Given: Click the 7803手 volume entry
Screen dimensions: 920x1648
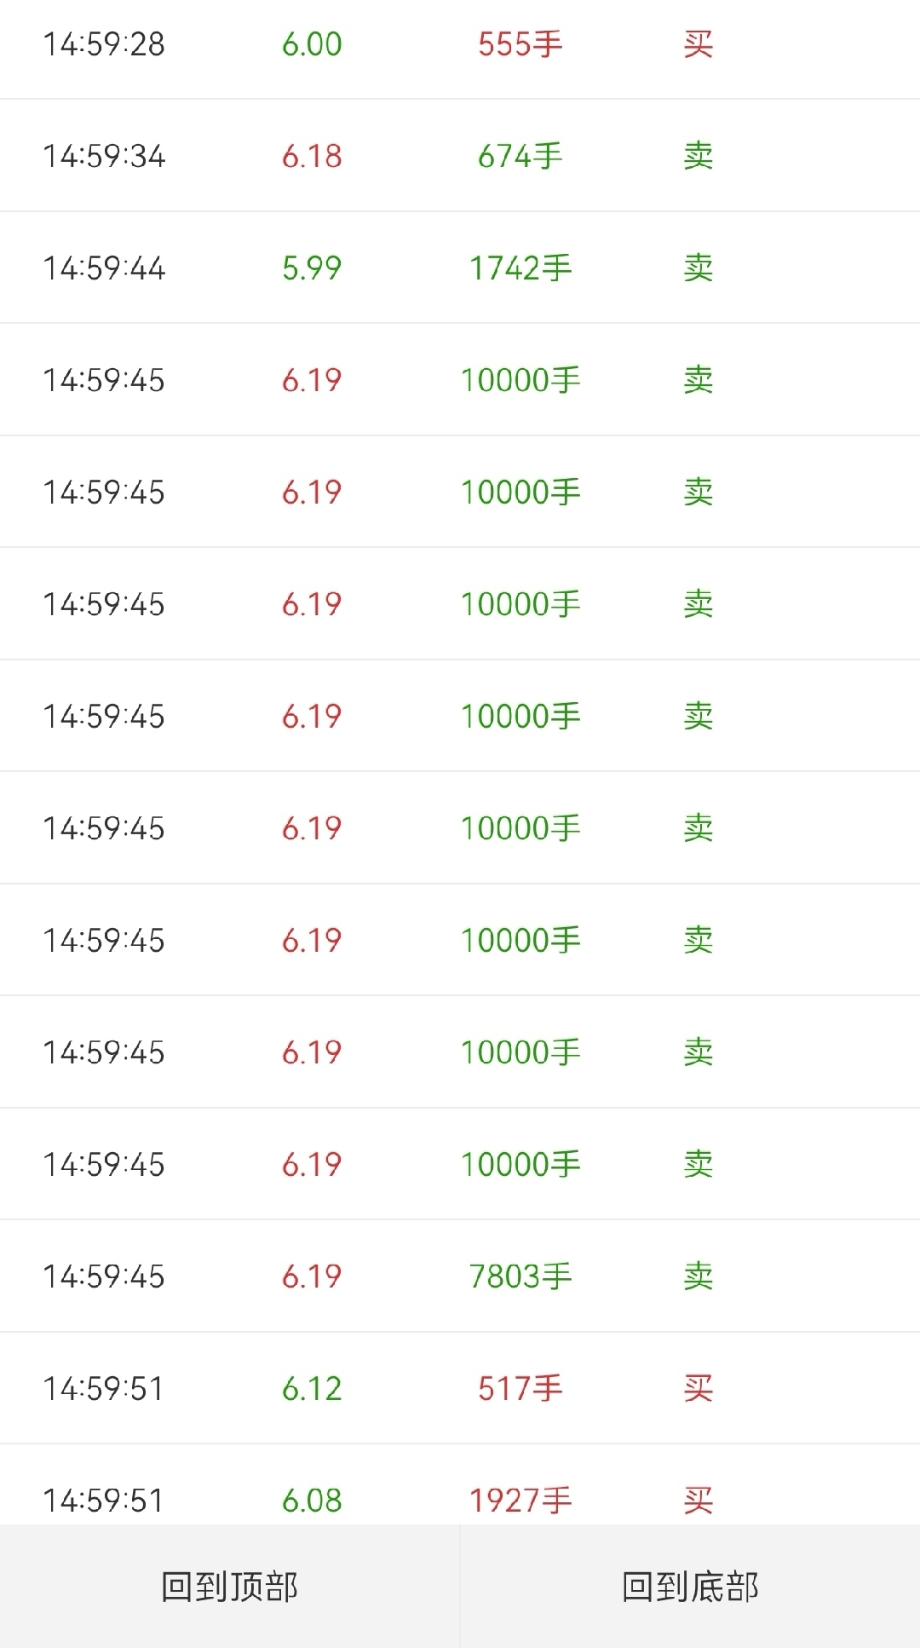Looking at the screenshot, I should [520, 1276].
